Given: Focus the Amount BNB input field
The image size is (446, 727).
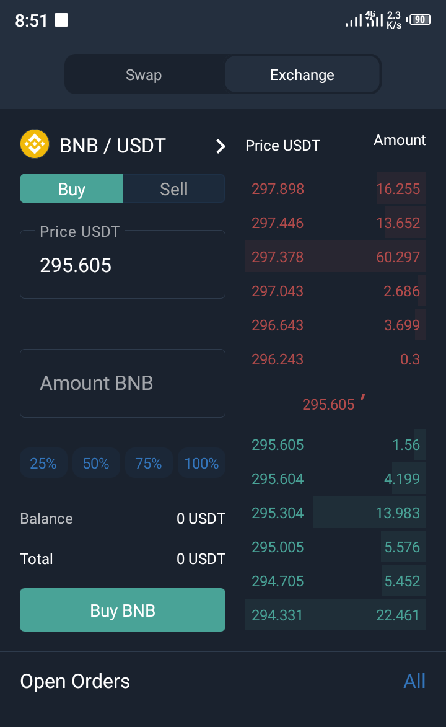Looking at the screenshot, I should point(123,384).
